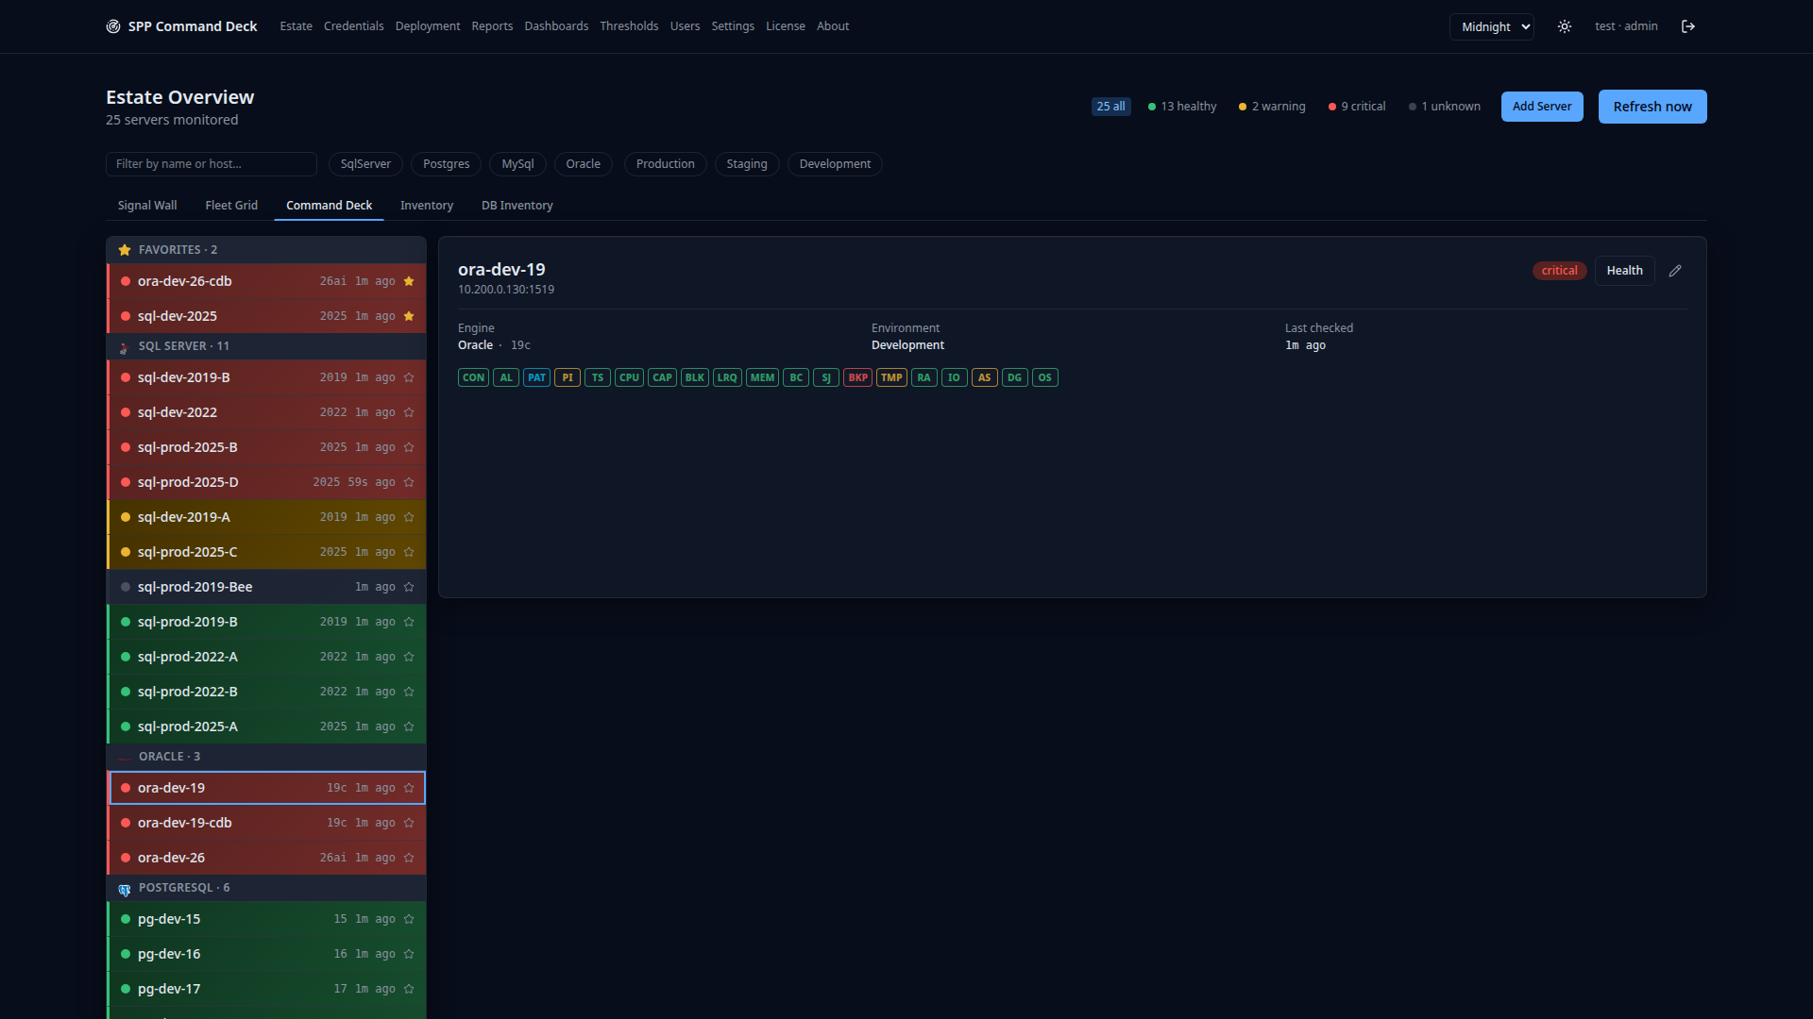1813x1019 pixels.
Task: Click the SPP Command Deck logo icon
Action: [x=113, y=26]
